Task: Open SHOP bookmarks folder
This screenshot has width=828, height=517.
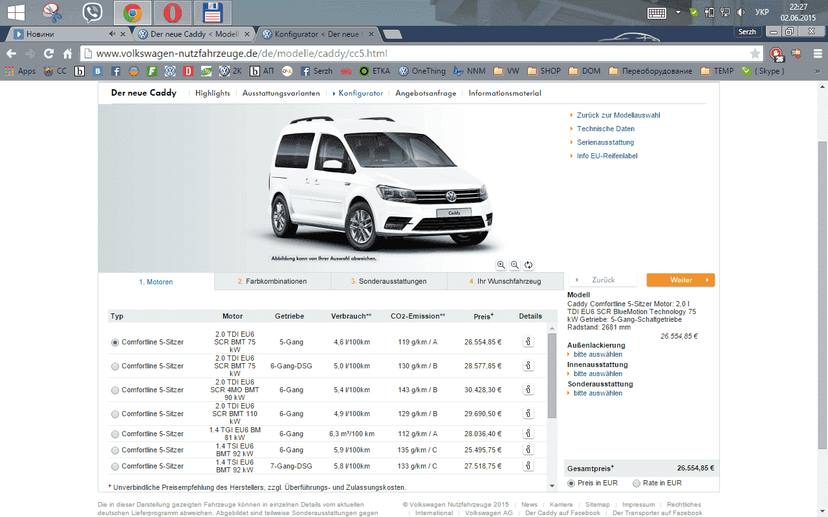Action: point(544,71)
